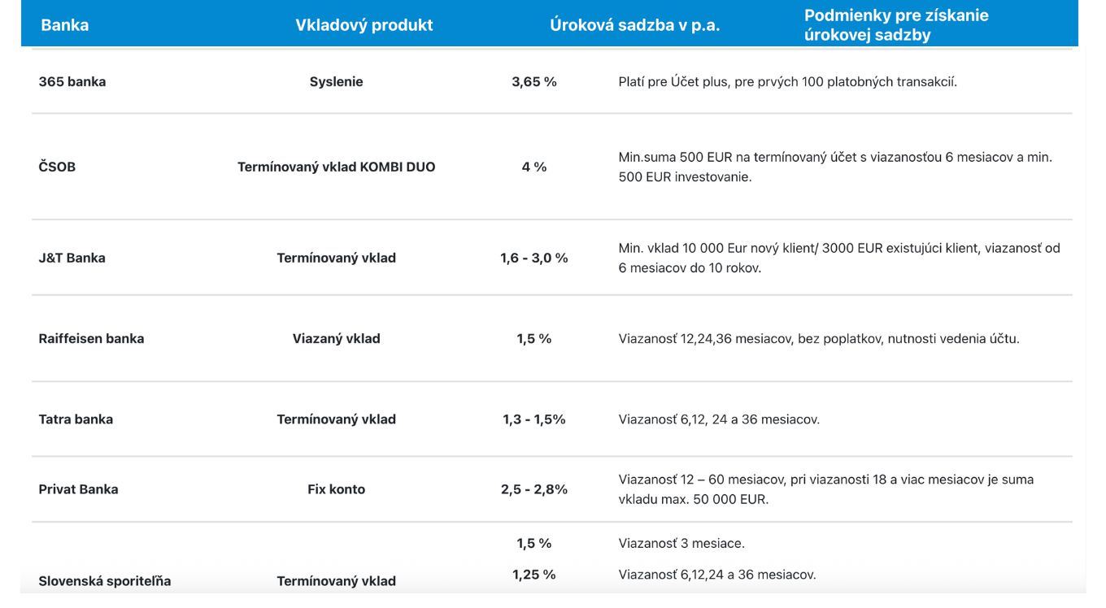This screenshot has height=608, width=1106.
Task: Select the 365 banka row name
Action: 72,81
